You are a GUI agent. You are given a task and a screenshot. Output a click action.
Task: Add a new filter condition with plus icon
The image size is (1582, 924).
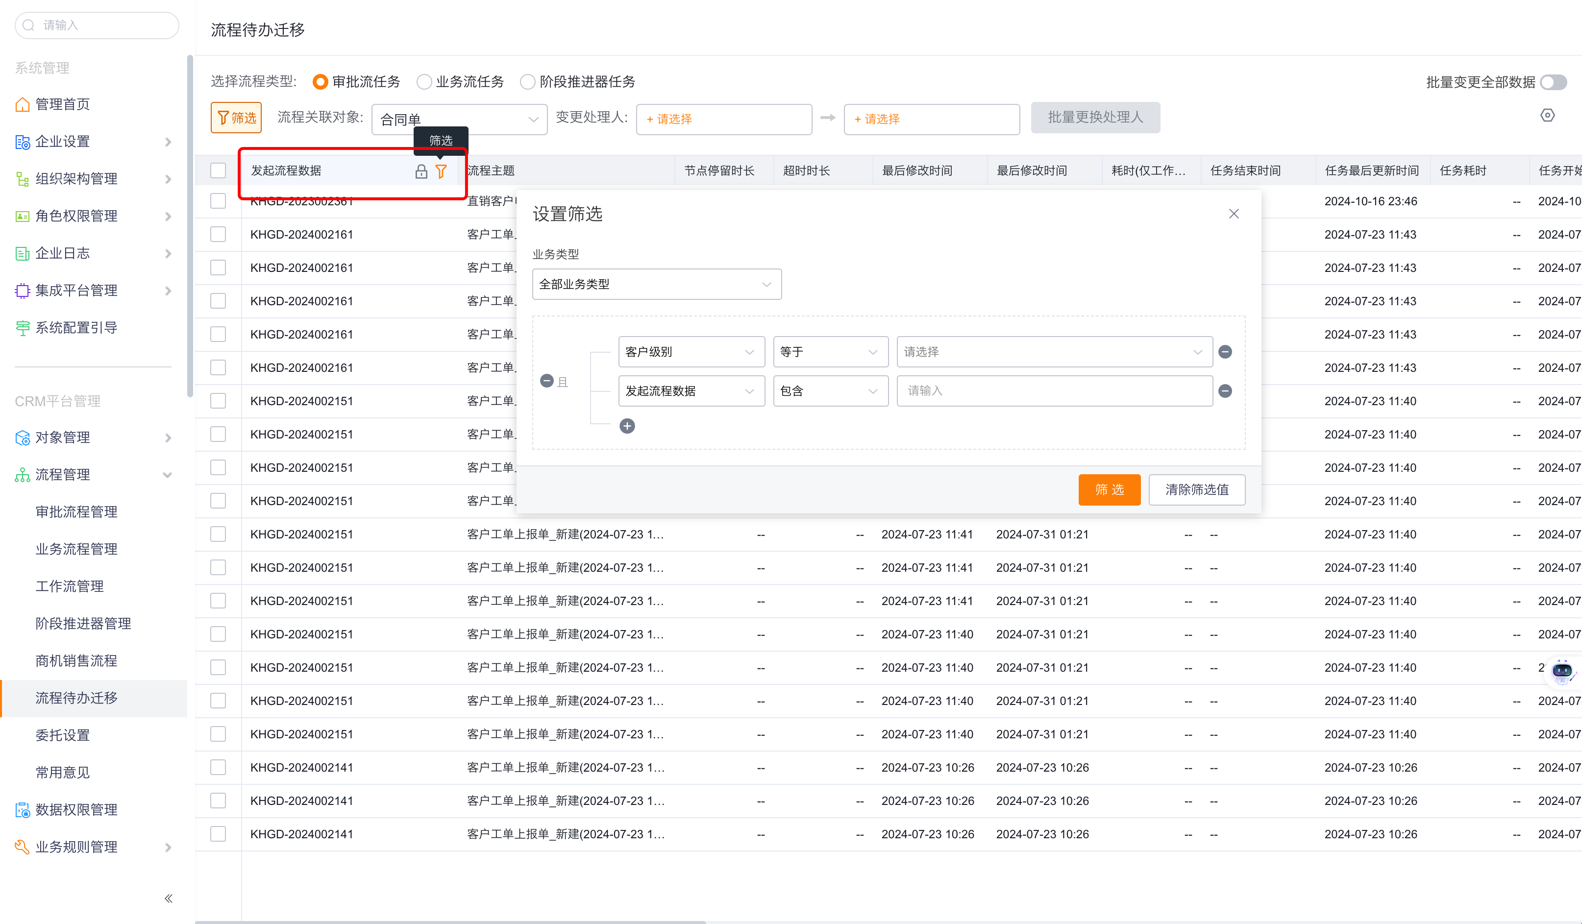[x=627, y=426]
